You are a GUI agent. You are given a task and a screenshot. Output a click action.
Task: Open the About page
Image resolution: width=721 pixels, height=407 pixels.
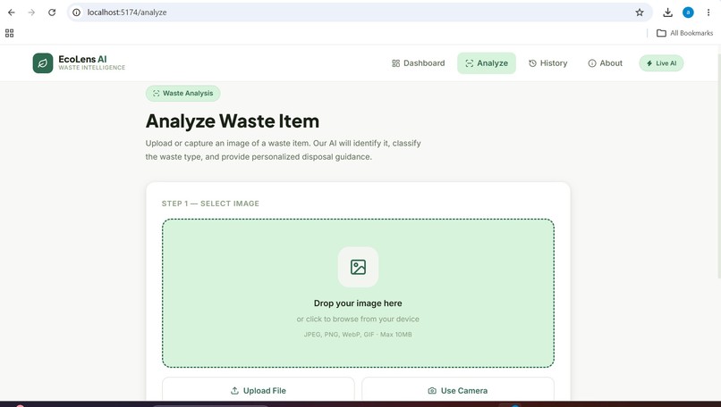pyautogui.click(x=605, y=63)
